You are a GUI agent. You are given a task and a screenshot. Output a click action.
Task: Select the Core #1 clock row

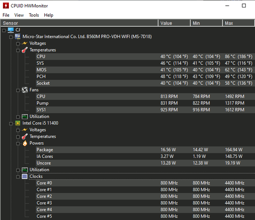tap(145, 190)
